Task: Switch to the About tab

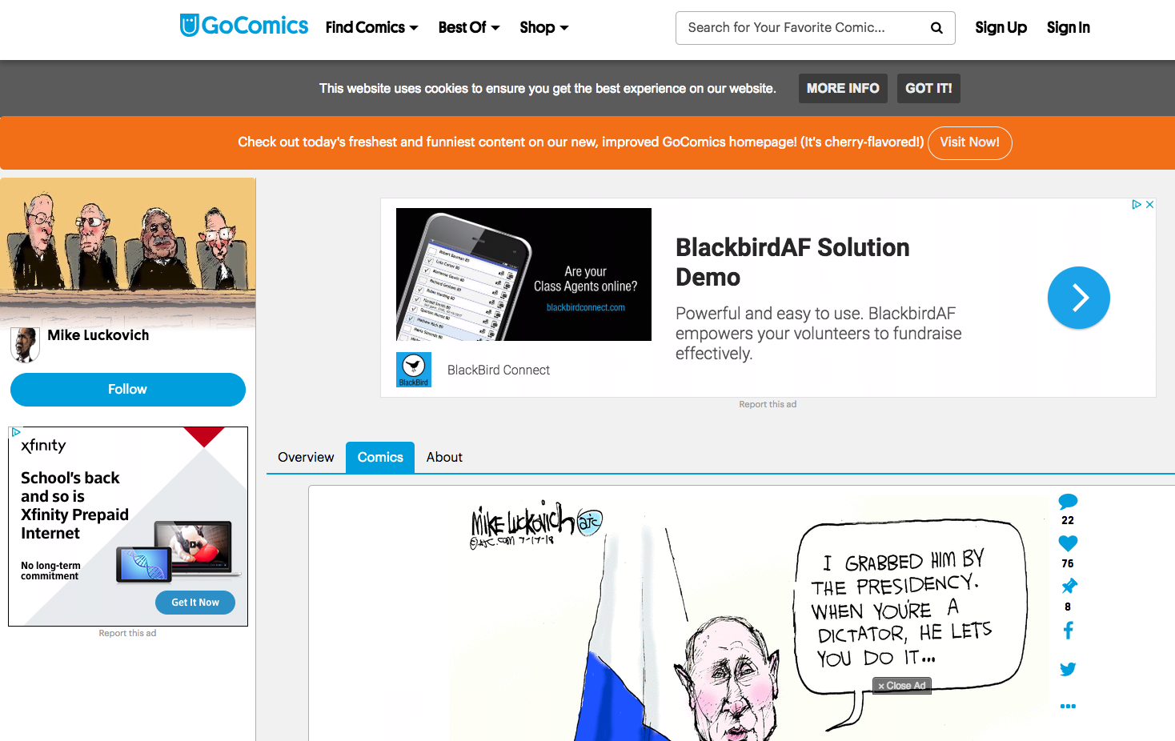Action: pyautogui.click(x=444, y=457)
